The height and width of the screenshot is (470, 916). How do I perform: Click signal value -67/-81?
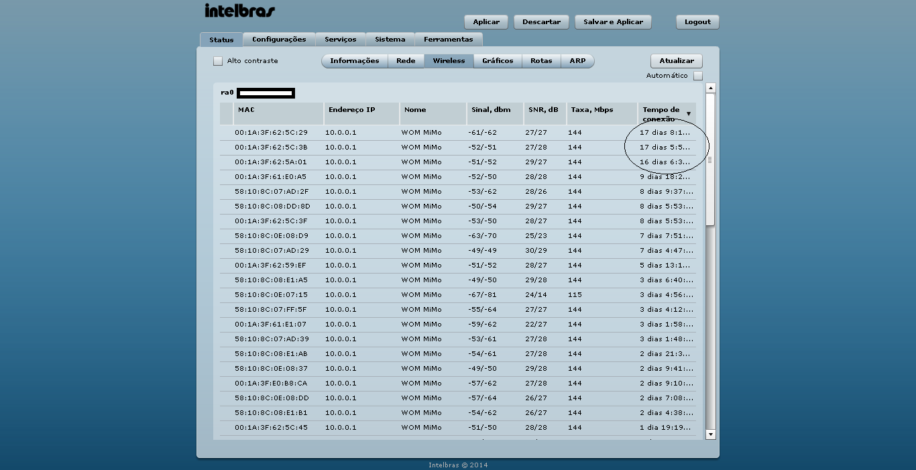pyautogui.click(x=482, y=295)
